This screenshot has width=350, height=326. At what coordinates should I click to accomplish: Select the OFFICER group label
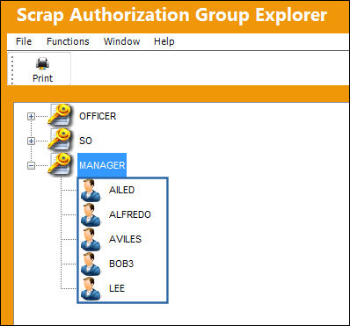point(98,116)
